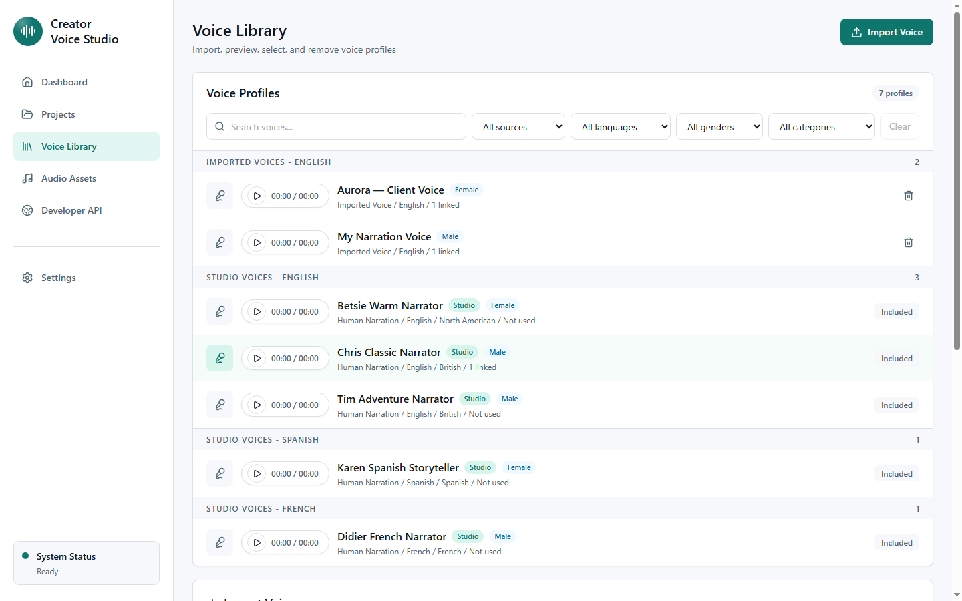The image size is (962, 601).
Task: Click the Studio Voices - French group header
Action: tap(563, 508)
